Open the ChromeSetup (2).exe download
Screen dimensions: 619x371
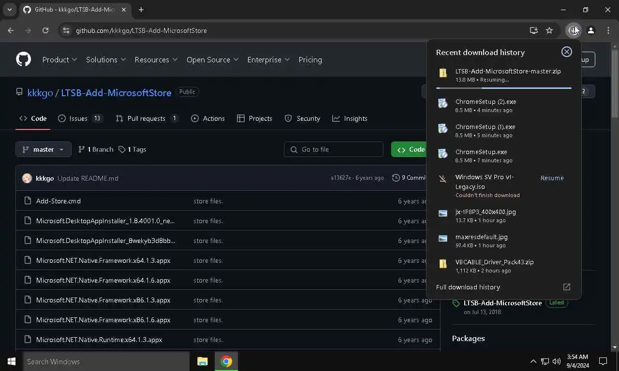504,106
